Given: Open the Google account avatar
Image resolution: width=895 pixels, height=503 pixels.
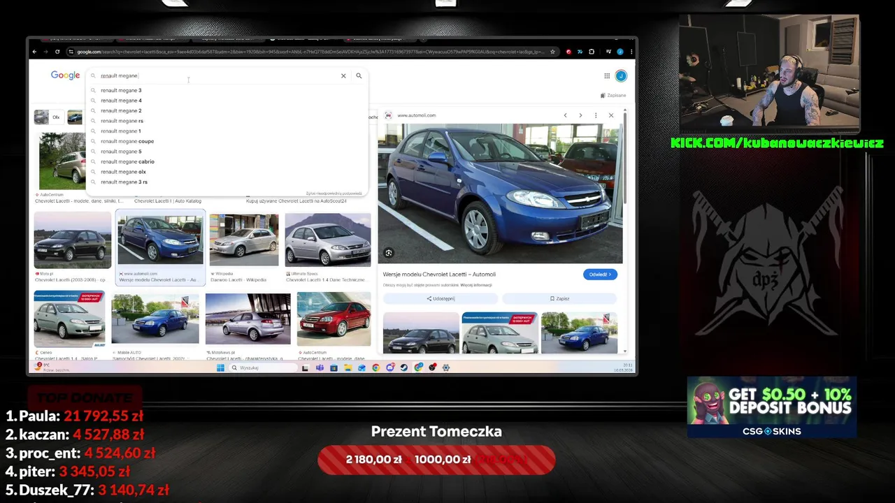Looking at the screenshot, I should [x=621, y=75].
